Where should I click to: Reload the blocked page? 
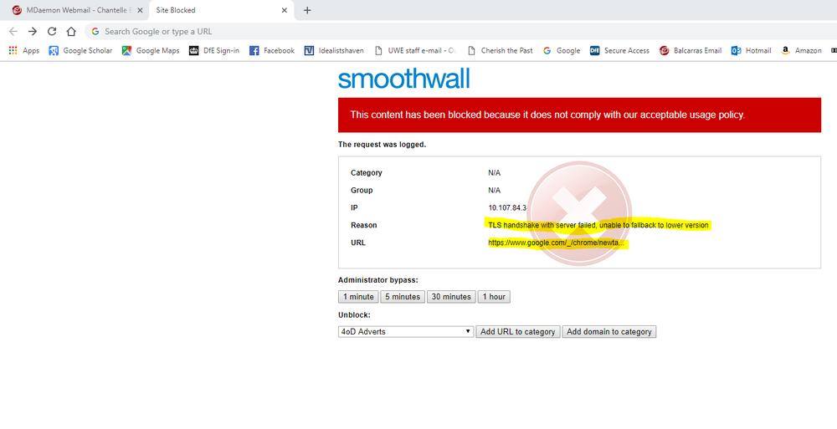click(52, 32)
